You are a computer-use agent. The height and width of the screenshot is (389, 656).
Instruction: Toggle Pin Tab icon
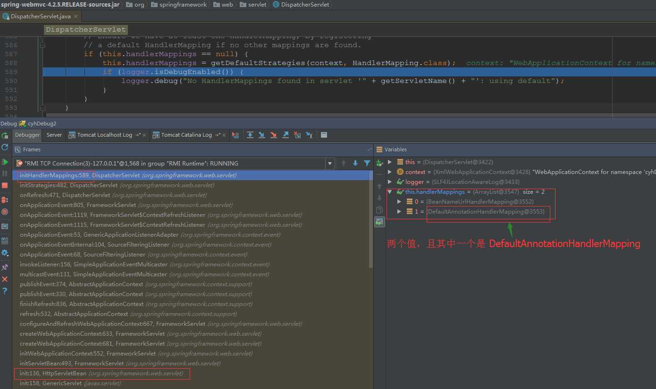click(5, 267)
